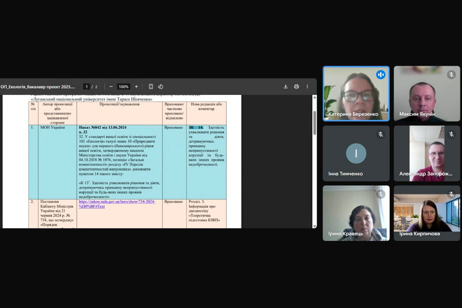The width and height of the screenshot is (462, 308).
Task: Click the fit-to-page icon in PDF toolbar
Action: tap(151, 87)
